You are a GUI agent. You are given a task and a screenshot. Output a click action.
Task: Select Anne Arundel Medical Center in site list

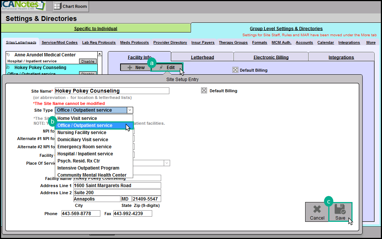[x=45, y=55]
